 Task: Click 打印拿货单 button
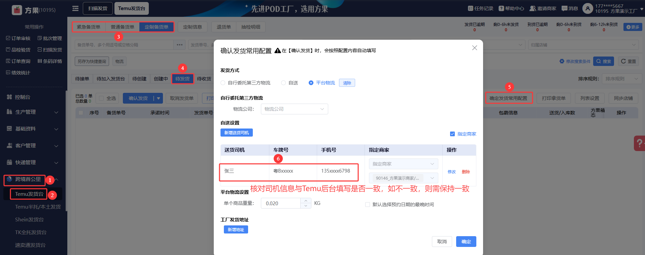tap(554, 98)
